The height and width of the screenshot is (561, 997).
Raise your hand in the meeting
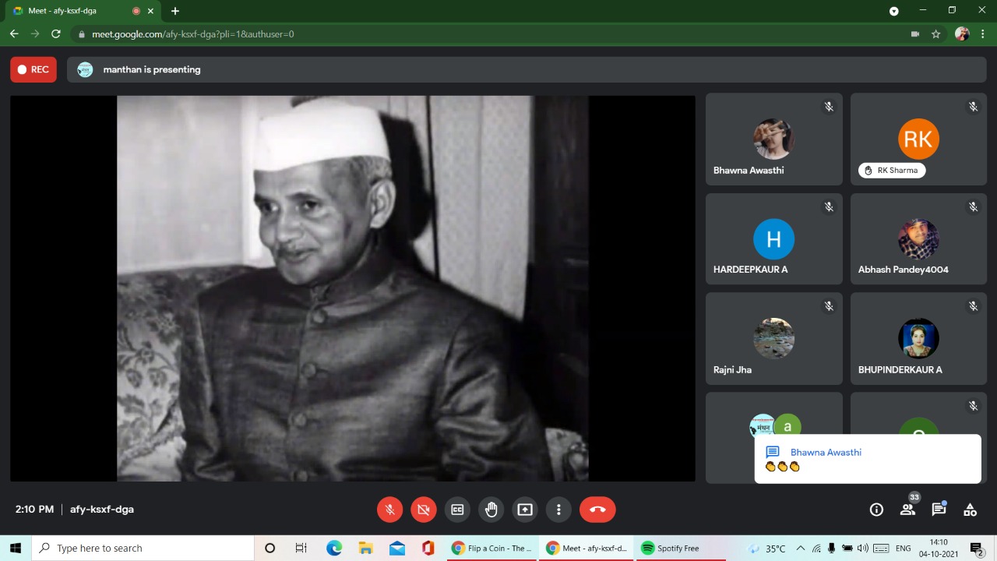click(x=491, y=510)
